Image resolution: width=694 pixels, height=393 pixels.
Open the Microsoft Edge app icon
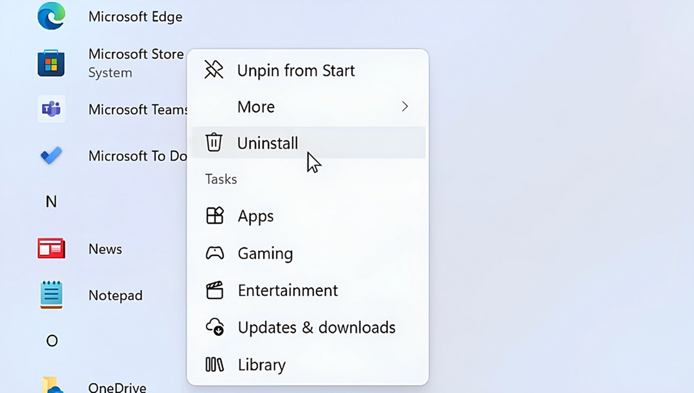[x=51, y=16]
